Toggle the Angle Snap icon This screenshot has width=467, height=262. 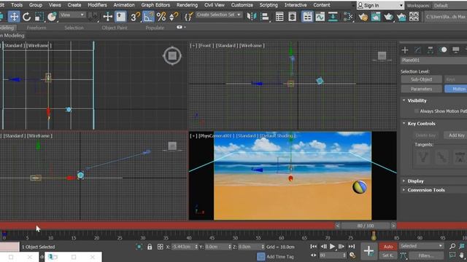coord(148,17)
